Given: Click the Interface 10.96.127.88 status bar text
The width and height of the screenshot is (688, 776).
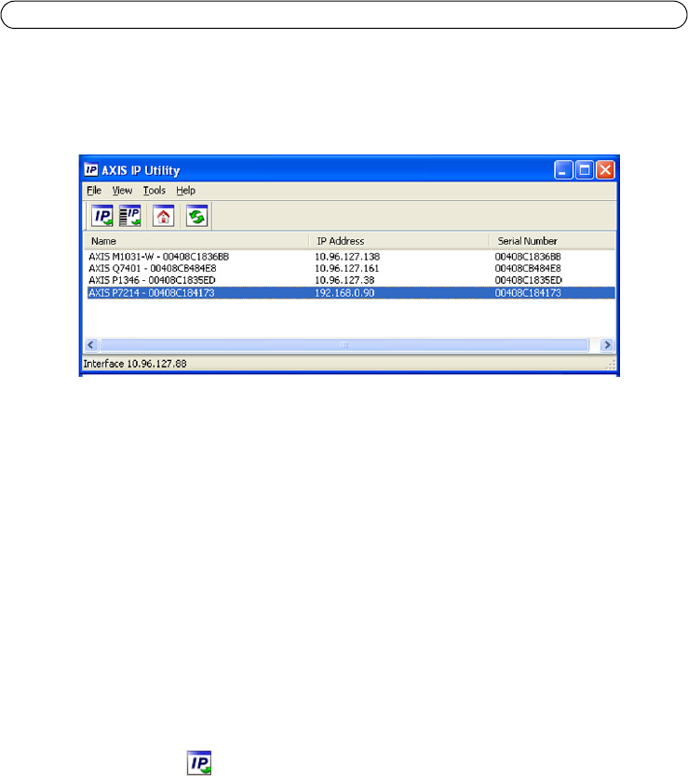Looking at the screenshot, I should (135, 364).
